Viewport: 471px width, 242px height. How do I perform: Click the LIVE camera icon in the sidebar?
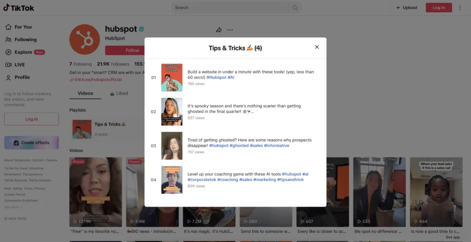[x=8, y=65]
